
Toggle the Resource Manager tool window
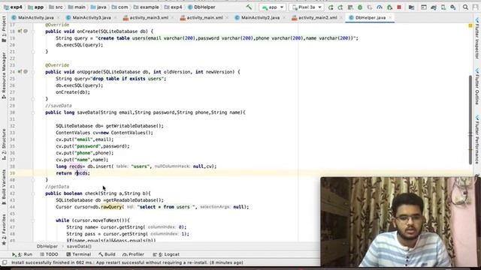coord(4,75)
